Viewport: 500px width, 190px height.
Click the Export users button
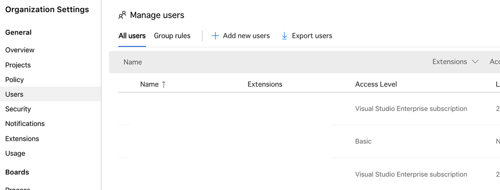307,36
